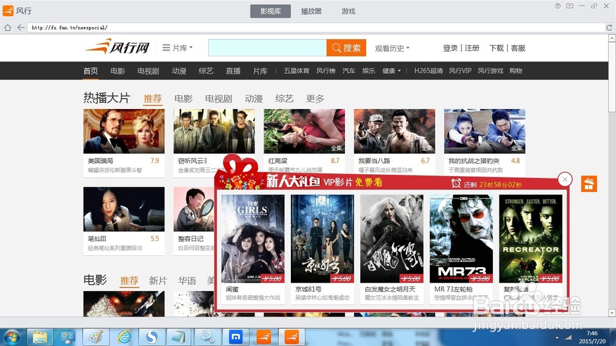This screenshot has width=616, height=346.
Task: Expand 健康 navigation dropdown
Action: point(392,71)
